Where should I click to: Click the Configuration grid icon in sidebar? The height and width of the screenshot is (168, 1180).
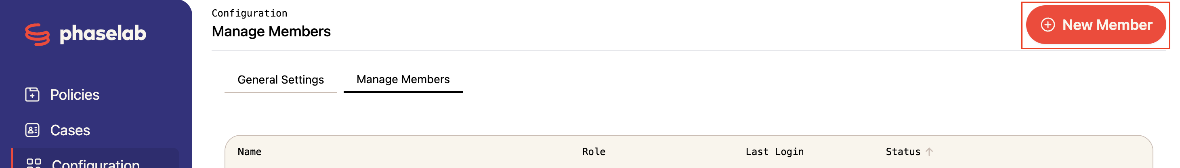pyautogui.click(x=34, y=164)
